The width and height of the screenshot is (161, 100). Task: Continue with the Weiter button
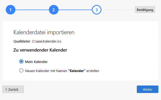click(x=147, y=89)
